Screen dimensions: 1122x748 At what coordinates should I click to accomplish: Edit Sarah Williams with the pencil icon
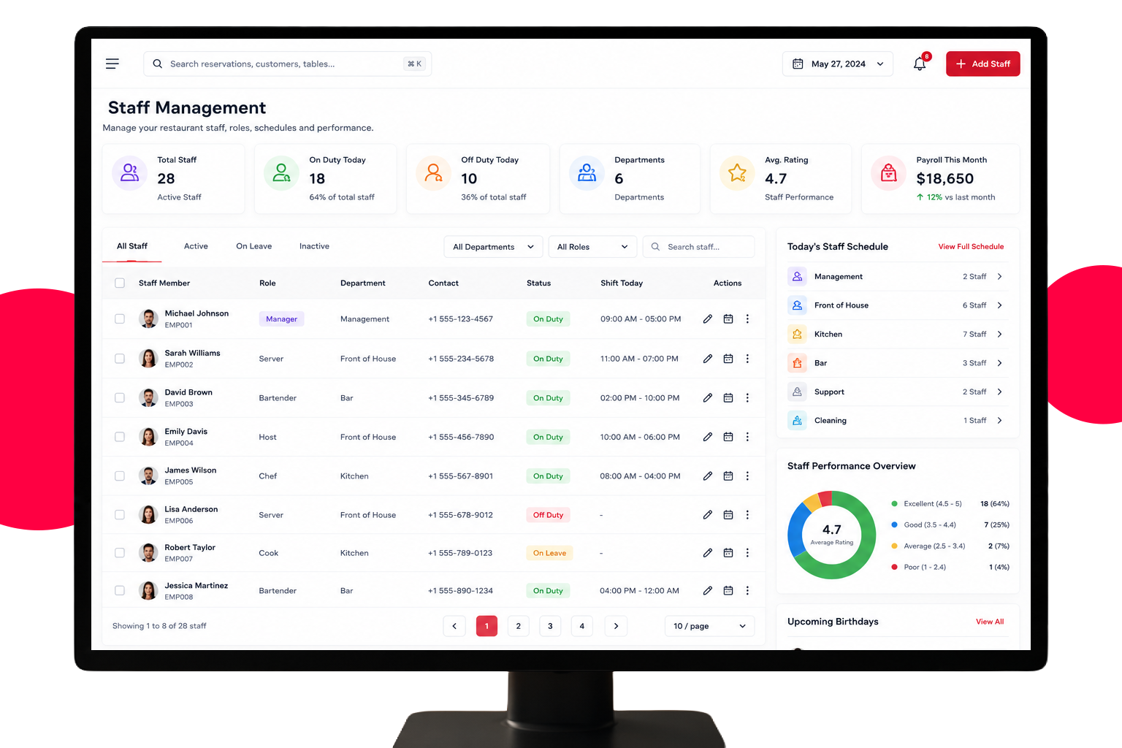coord(708,359)
